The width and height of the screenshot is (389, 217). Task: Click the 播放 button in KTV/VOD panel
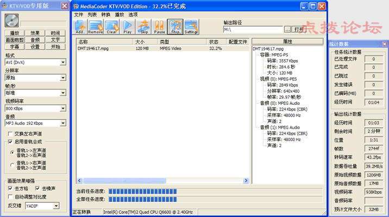14,33
